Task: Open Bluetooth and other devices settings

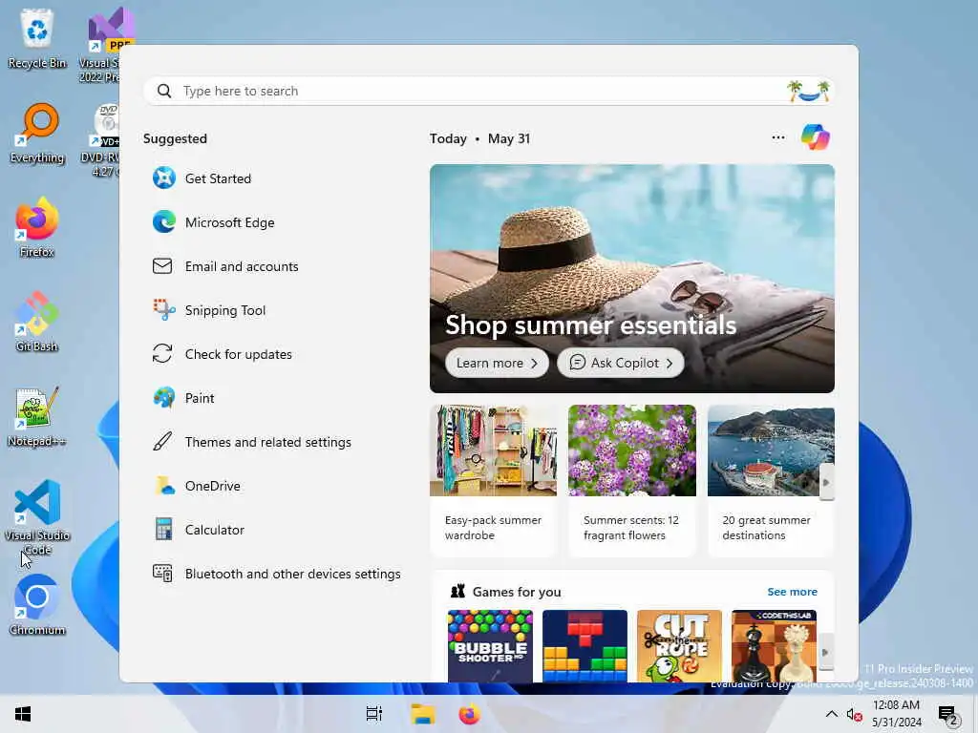Action: tap(276, 574)
